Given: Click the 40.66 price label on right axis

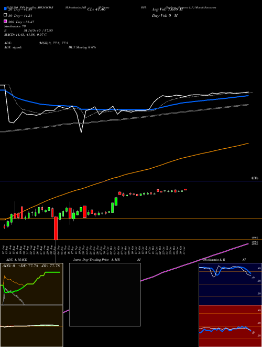Looking at the screenshot, I should pos(255,238).
